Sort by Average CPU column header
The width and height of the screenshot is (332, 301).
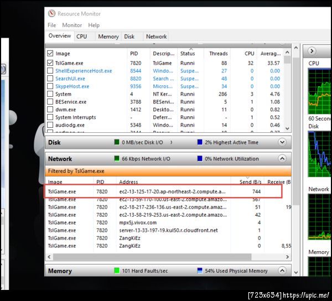tap(270, 54)
